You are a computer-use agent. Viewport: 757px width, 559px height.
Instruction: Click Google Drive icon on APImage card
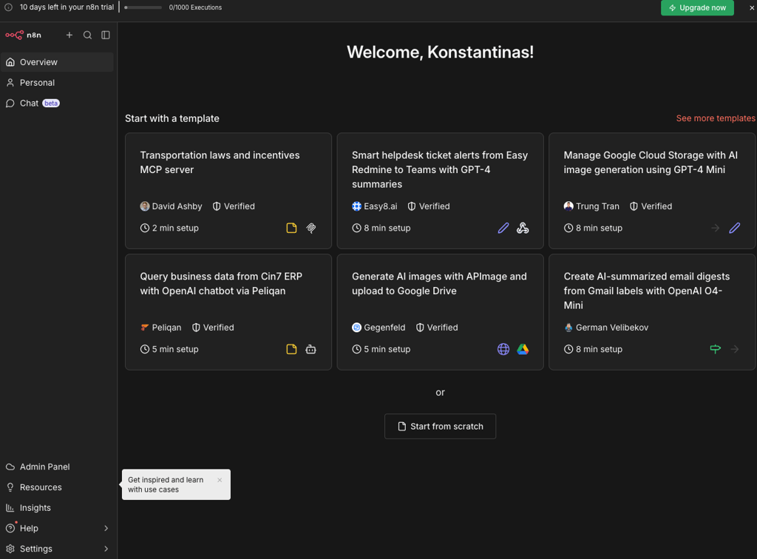pyautogui.click(x=523, y=349)
